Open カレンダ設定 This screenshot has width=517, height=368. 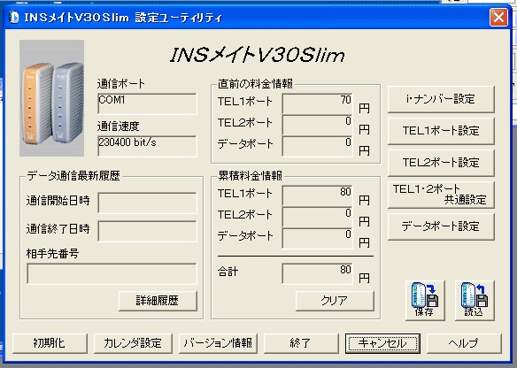[133, 343]
